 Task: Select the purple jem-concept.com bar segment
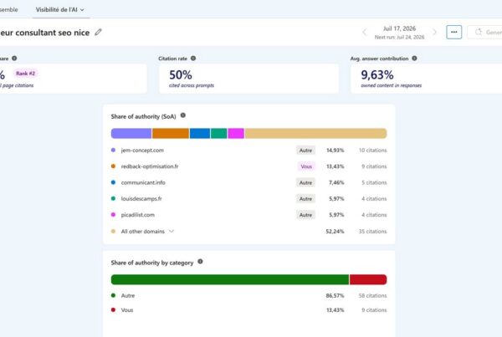point(131,134)
